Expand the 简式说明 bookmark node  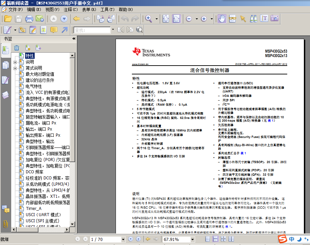pos(15,68)
